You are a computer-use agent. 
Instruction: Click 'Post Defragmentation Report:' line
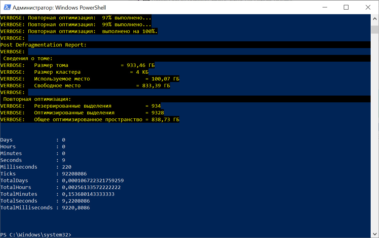click(44, 45)
